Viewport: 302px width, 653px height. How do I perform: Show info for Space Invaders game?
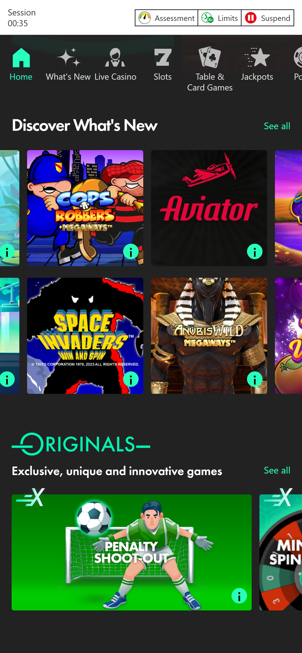(x=131, y=379)
